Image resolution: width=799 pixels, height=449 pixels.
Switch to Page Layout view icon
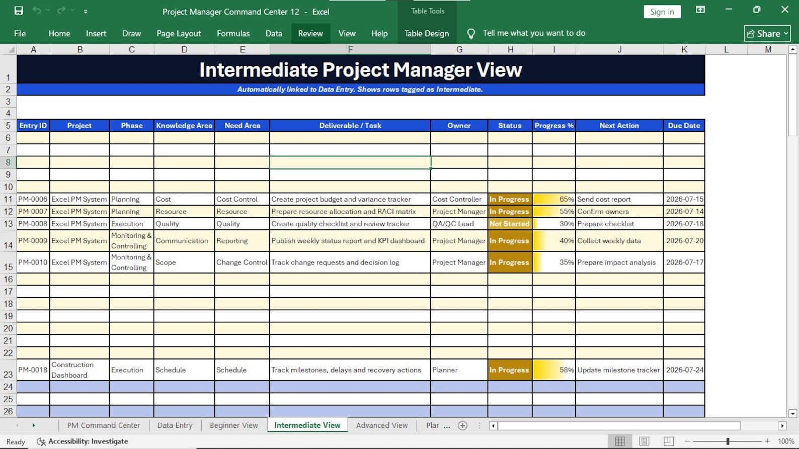point(644,441)
